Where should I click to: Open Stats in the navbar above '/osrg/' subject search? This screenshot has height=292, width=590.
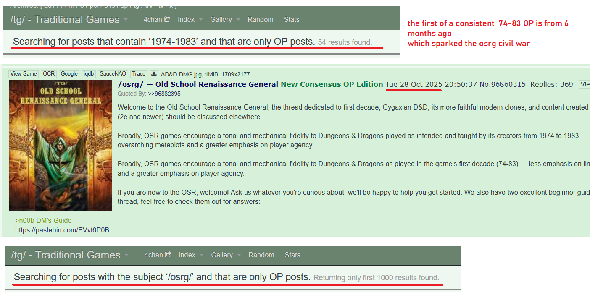click(292, 255)
